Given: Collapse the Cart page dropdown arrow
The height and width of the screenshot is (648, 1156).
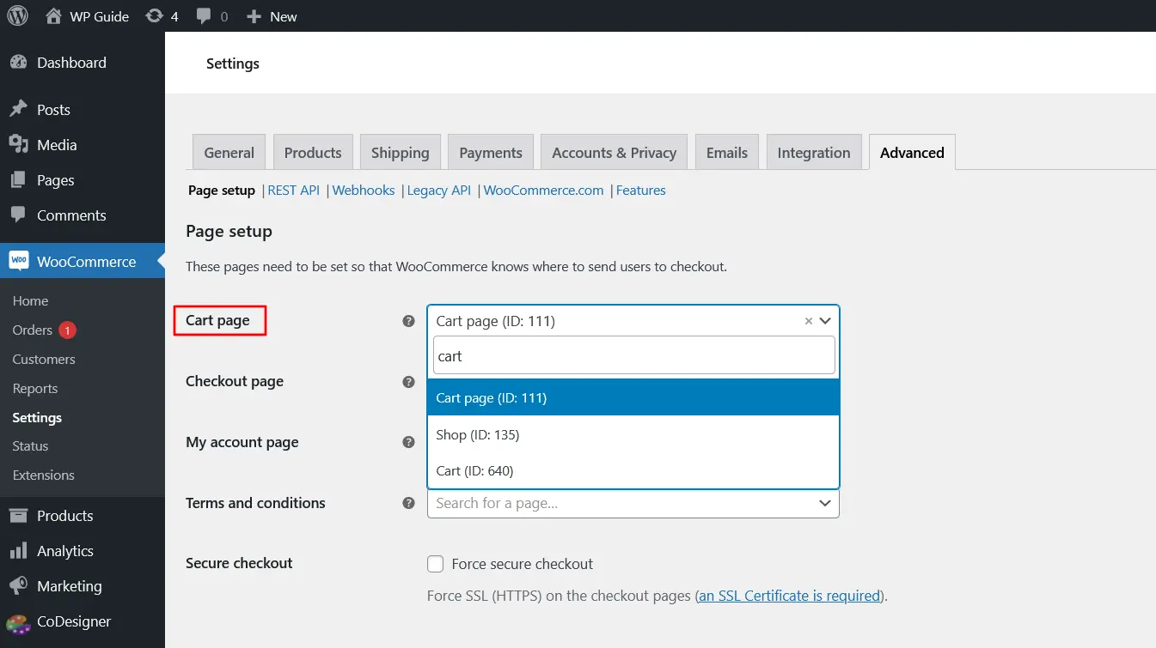Looking at the screenshot, I should coord(825,321).
